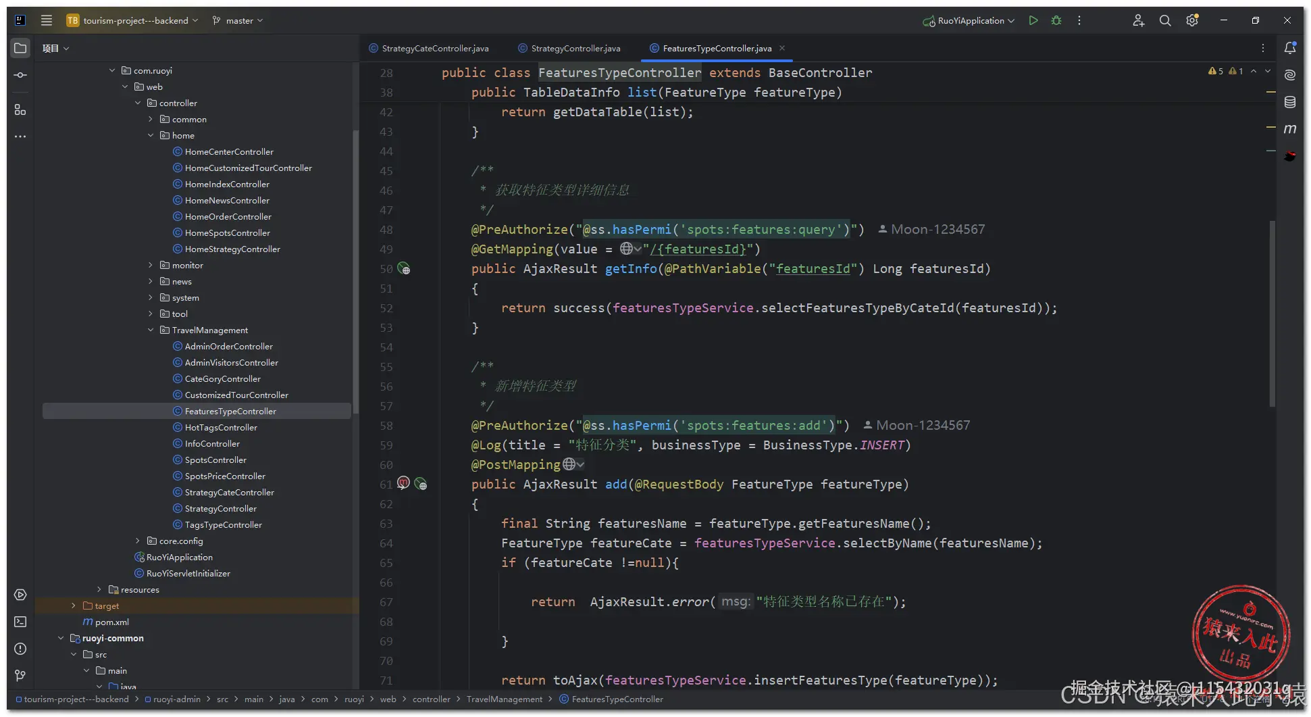
Task: Click the project tree vertical scrollbar
Action: pyautogui.click(x=355, y=272)
